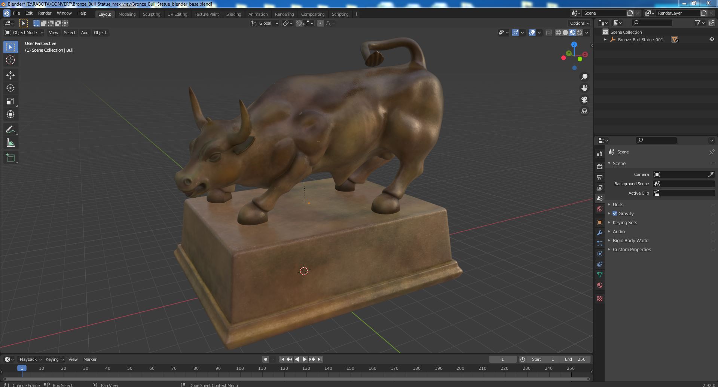Expand the Audio panel
The image size is (718, 387).
(x=618, y=231)
